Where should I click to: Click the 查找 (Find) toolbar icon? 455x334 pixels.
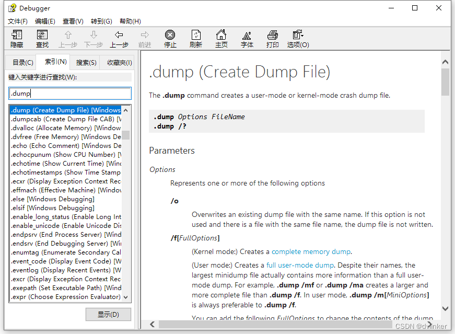coord(42,39)
